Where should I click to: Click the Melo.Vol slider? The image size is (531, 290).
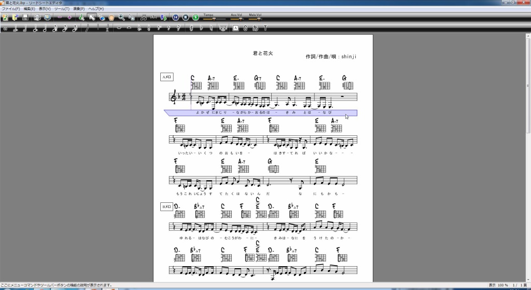tap(255, 19)
